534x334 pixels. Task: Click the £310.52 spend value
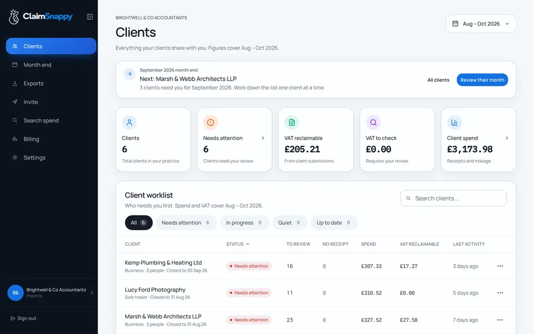click(x=371, y=293)
